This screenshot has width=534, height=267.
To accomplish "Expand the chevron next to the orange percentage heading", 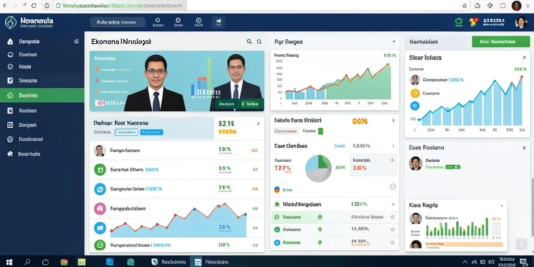I will [x=393, y=120].
